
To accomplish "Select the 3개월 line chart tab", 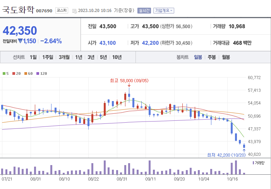I will pos(64,57).
